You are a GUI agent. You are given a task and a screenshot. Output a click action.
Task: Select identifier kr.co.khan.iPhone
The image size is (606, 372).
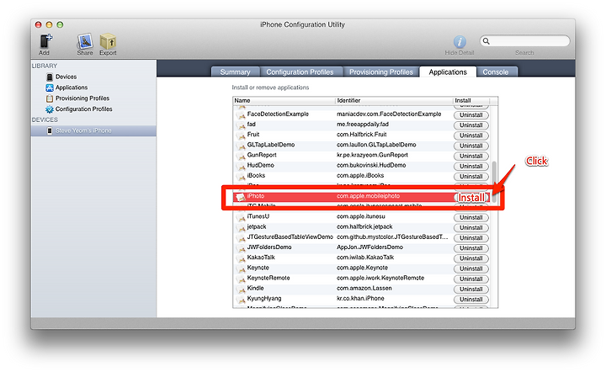[x=360, y=299]
